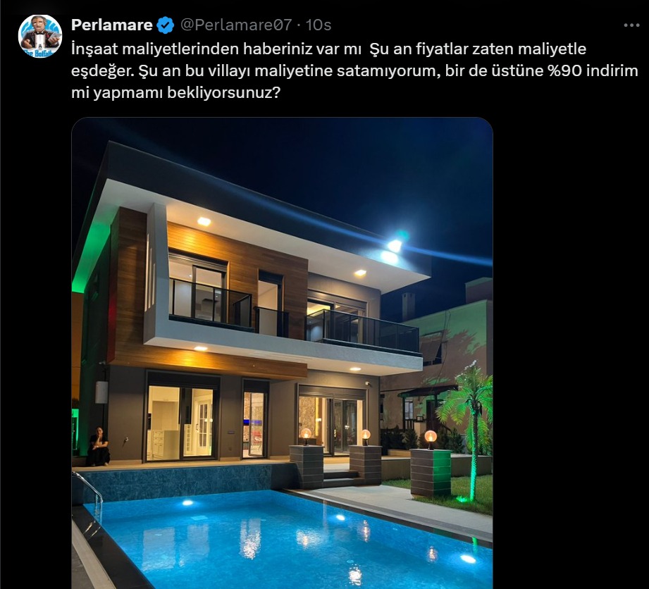Click the blue verified badge
The image size is (649, 589).
[x=166, y=25]
